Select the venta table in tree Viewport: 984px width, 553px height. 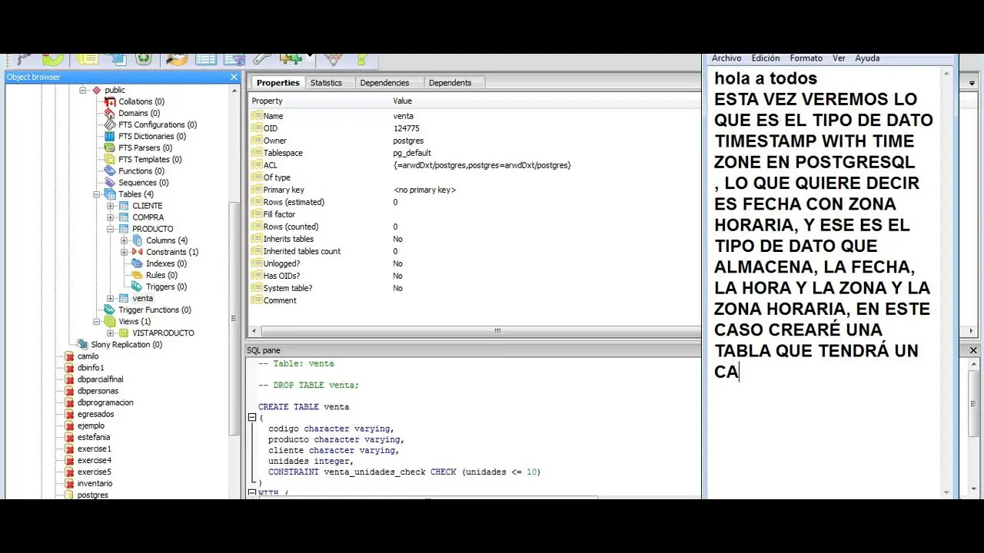(x=142, y=298)
